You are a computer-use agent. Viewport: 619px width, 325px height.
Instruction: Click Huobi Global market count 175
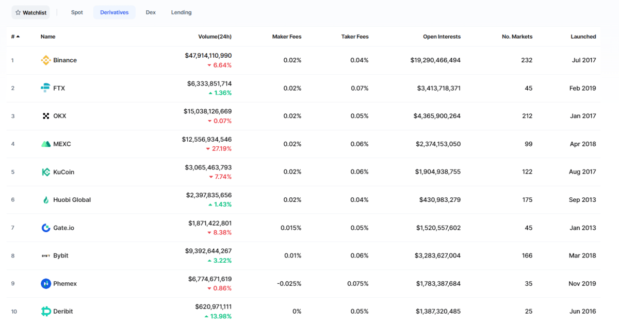527,200
